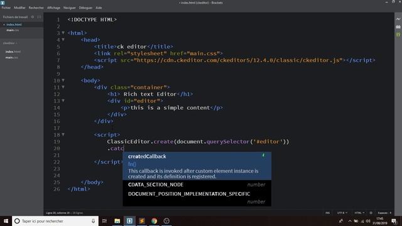This screenshot has width=402, height=226.
Task: Click the Live Preview lightning icon
Action: pyautogui.click(x=398, y=19)
